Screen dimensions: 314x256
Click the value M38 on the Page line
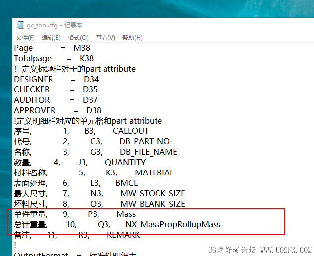pos(82,48)
